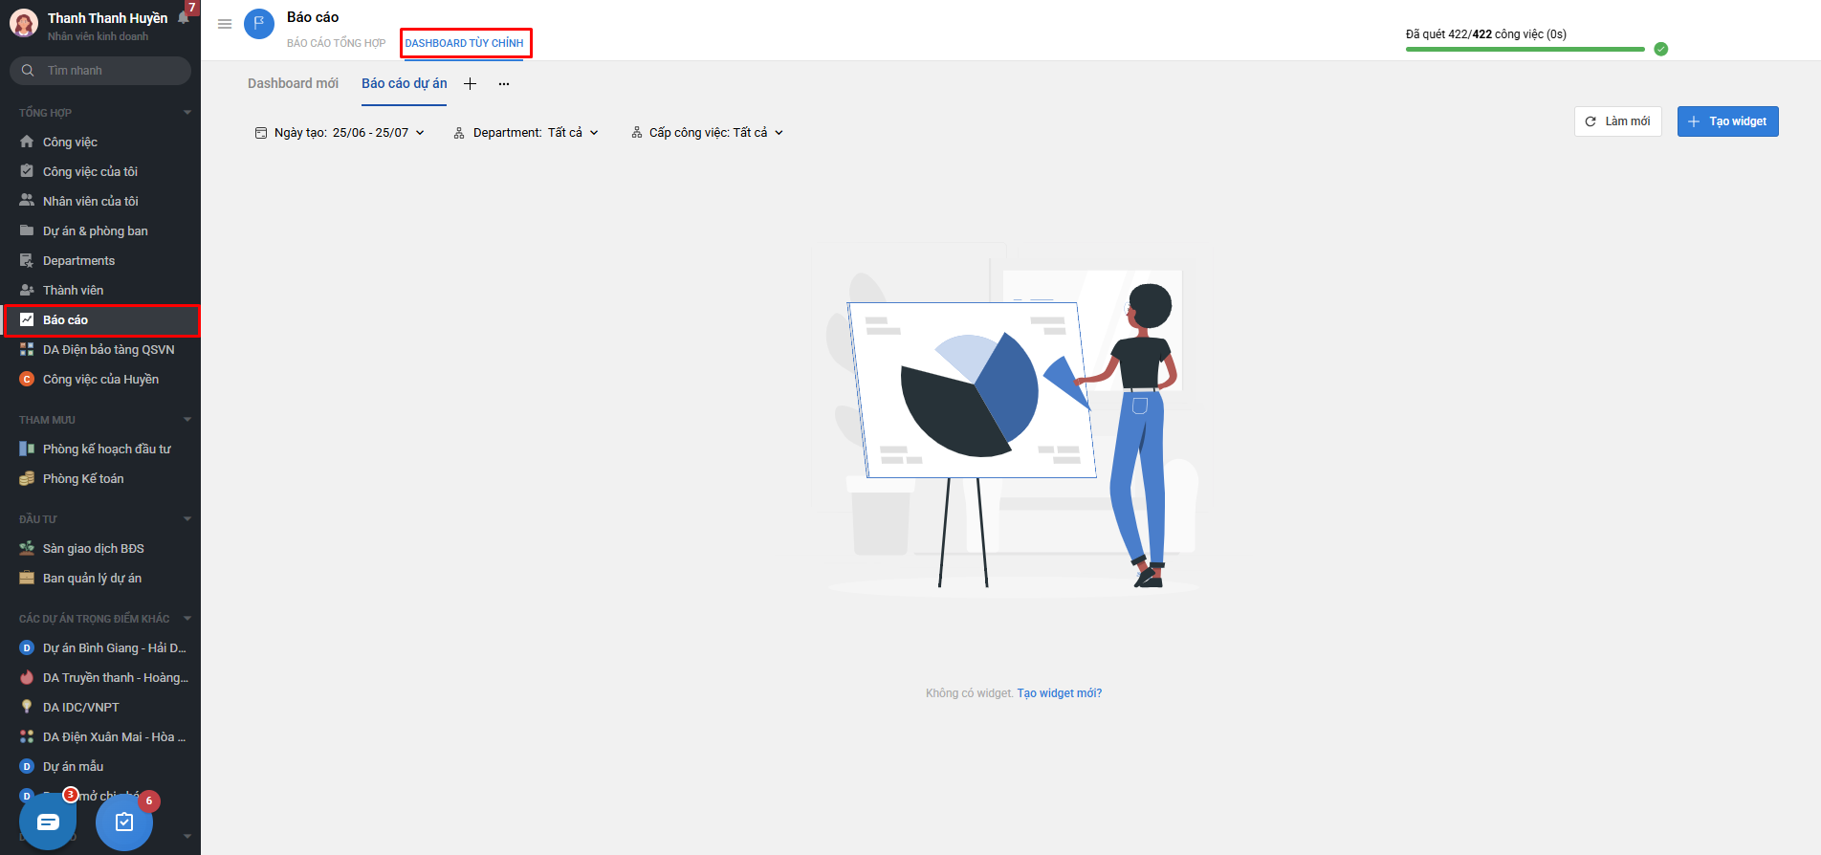Click the Tạo widget button
This screenshot has height=855, width=1821.
coord(1727,121)
